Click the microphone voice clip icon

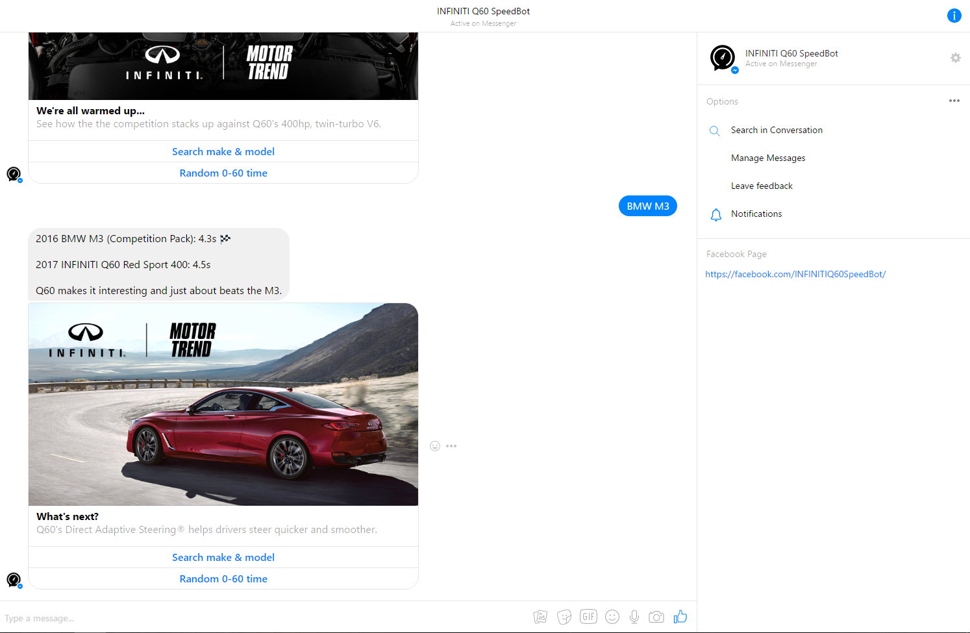coord(634,617)
